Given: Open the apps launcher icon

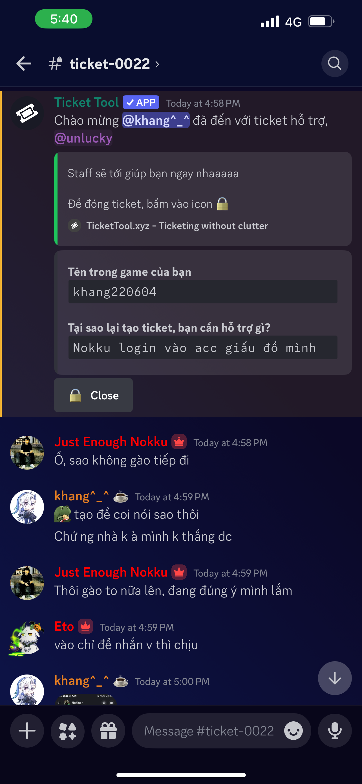Looking at the screenshot, I should 67,730.
